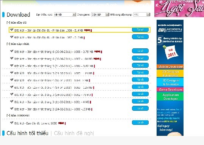Click Tải về button for version 1088 full installer
This screenshot has width=204, height=145.
tap(140, 30)
